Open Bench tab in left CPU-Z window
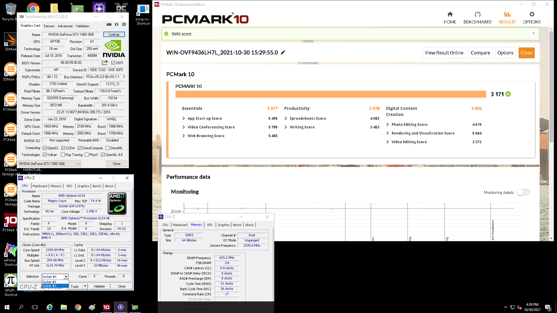The image size is (557, 313). point(97,186)
